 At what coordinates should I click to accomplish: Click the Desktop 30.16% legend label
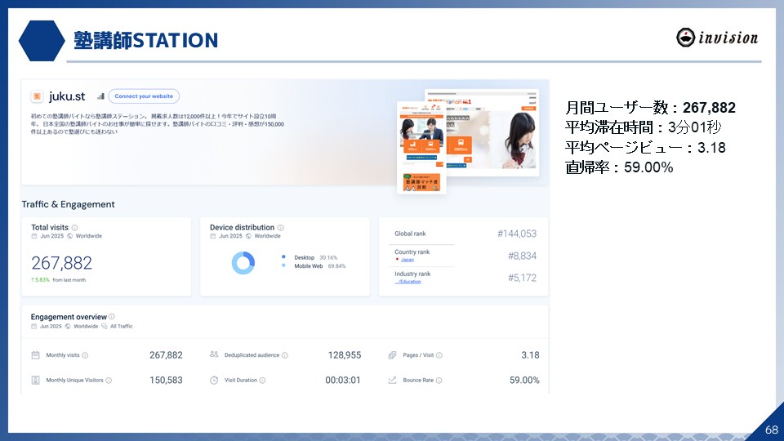tap(315, 257)
